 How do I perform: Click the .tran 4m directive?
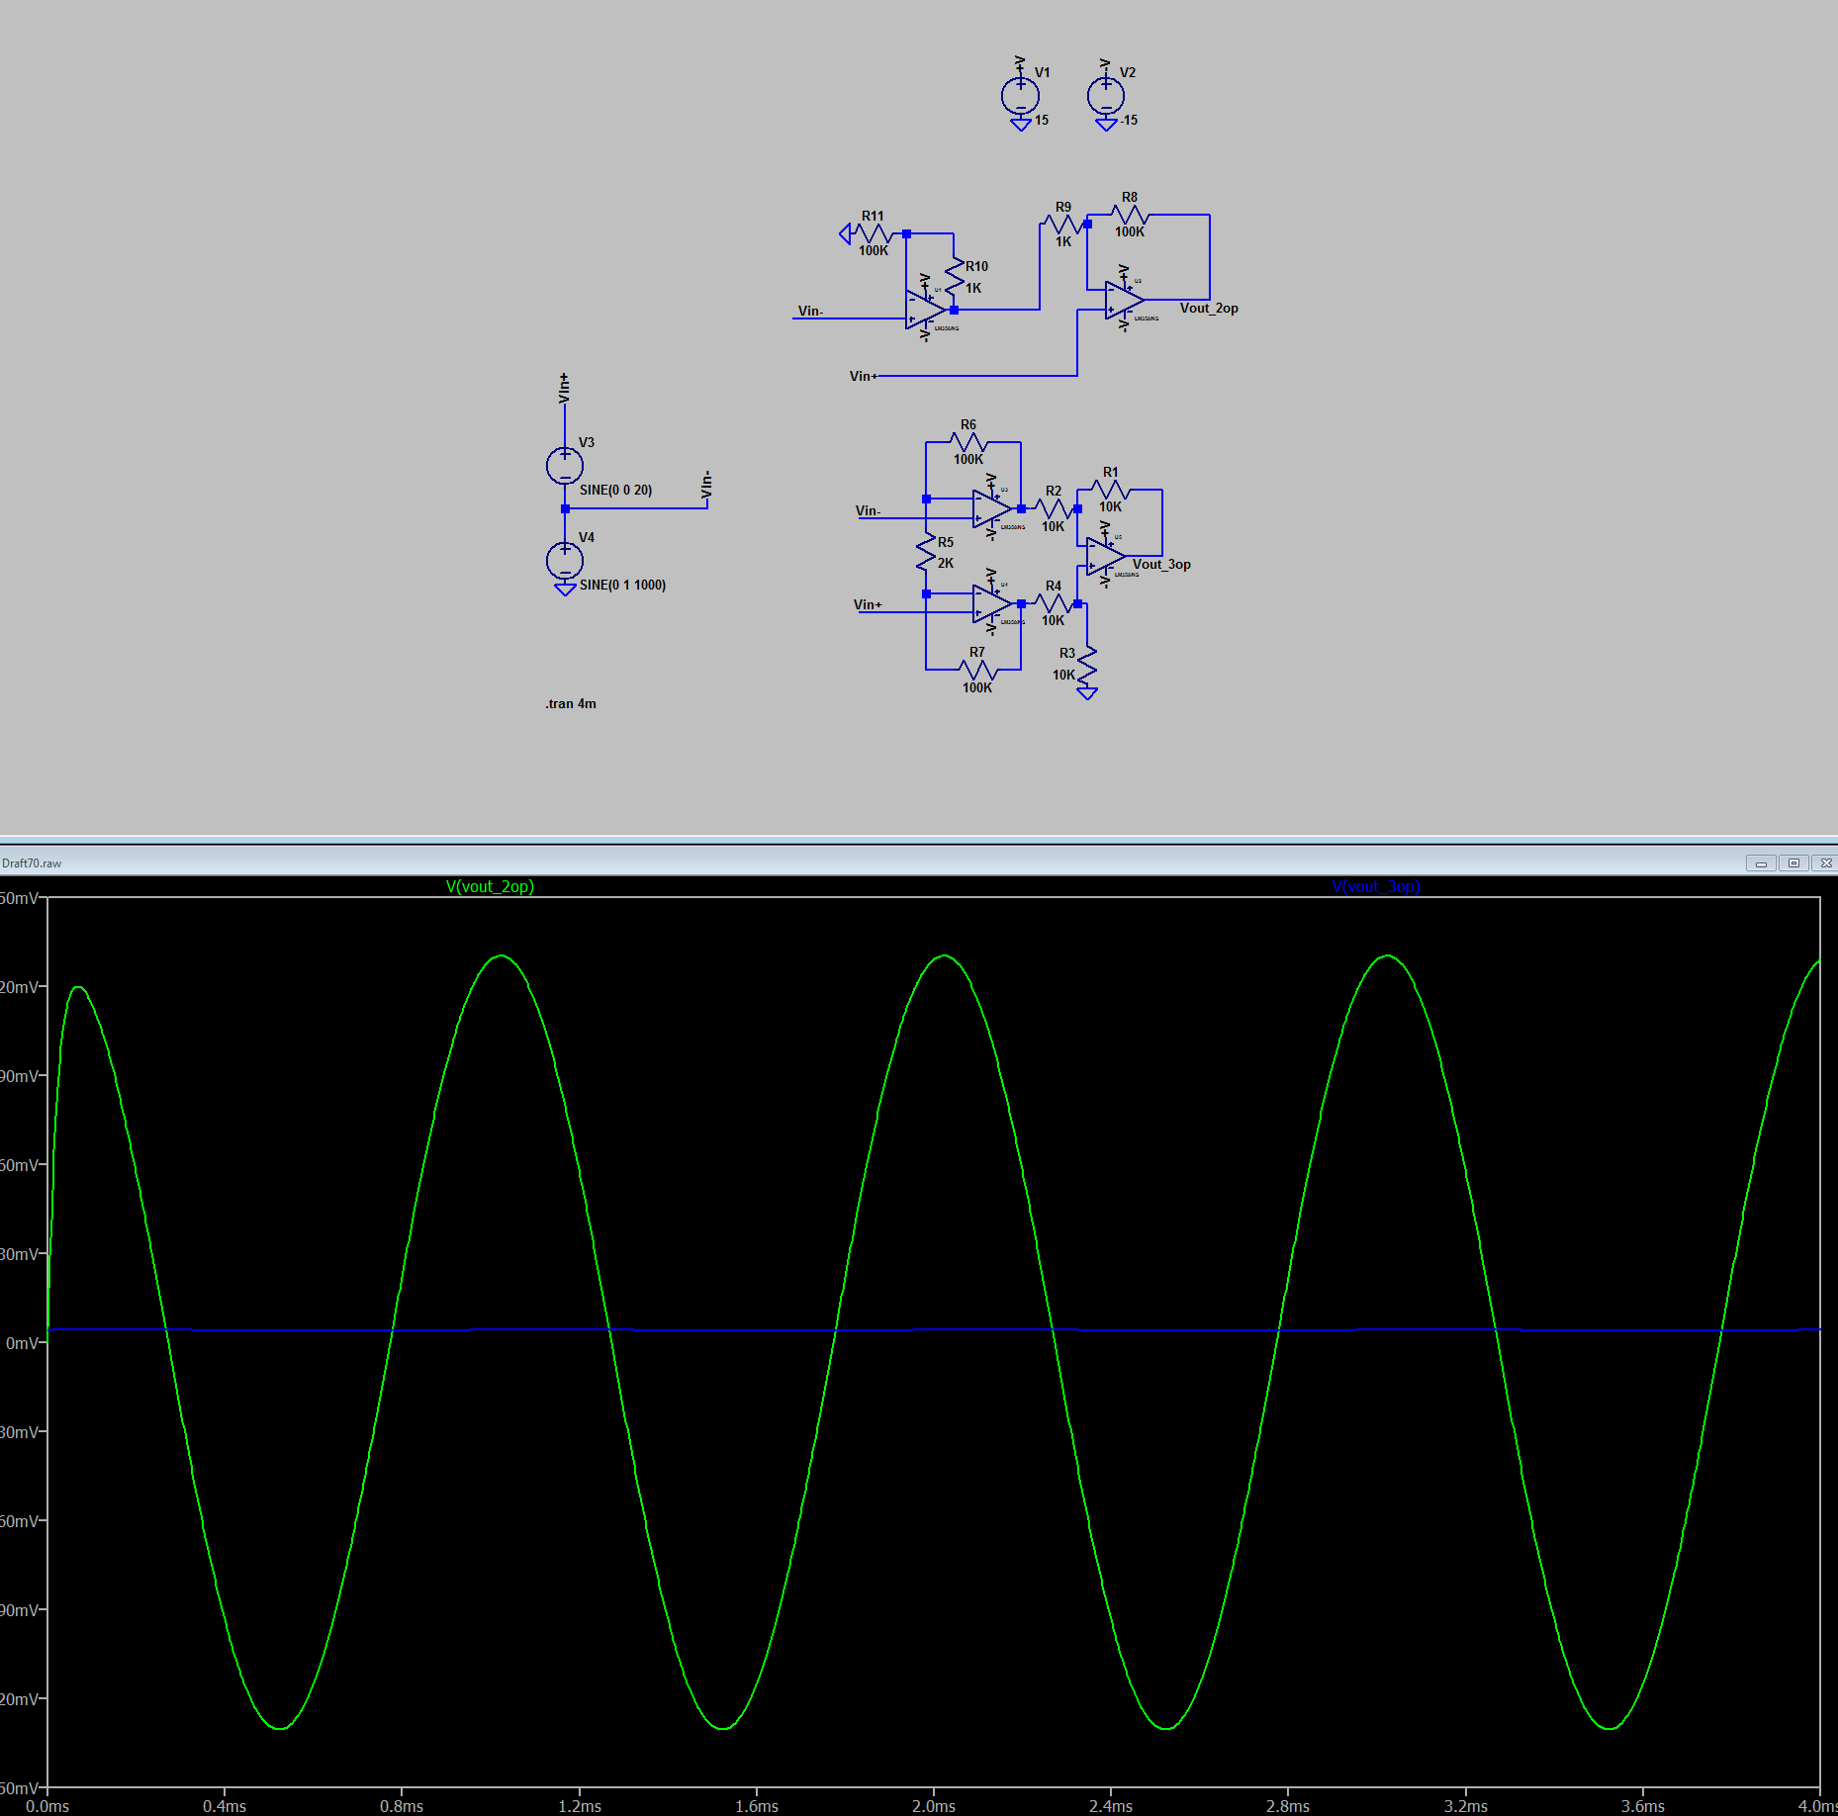(571, 704)
